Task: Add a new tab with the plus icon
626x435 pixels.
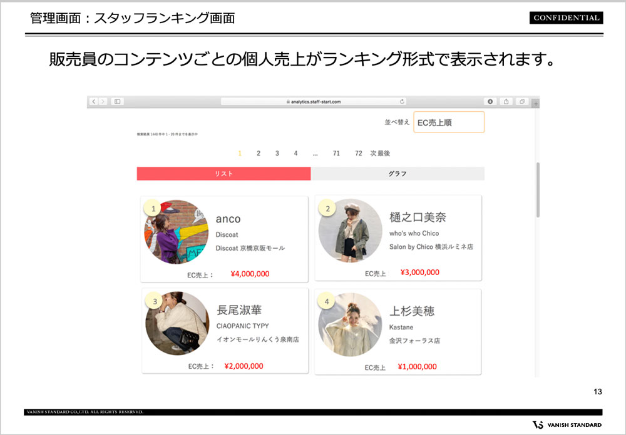Action: pyautogui.click(x=536, y=104)
